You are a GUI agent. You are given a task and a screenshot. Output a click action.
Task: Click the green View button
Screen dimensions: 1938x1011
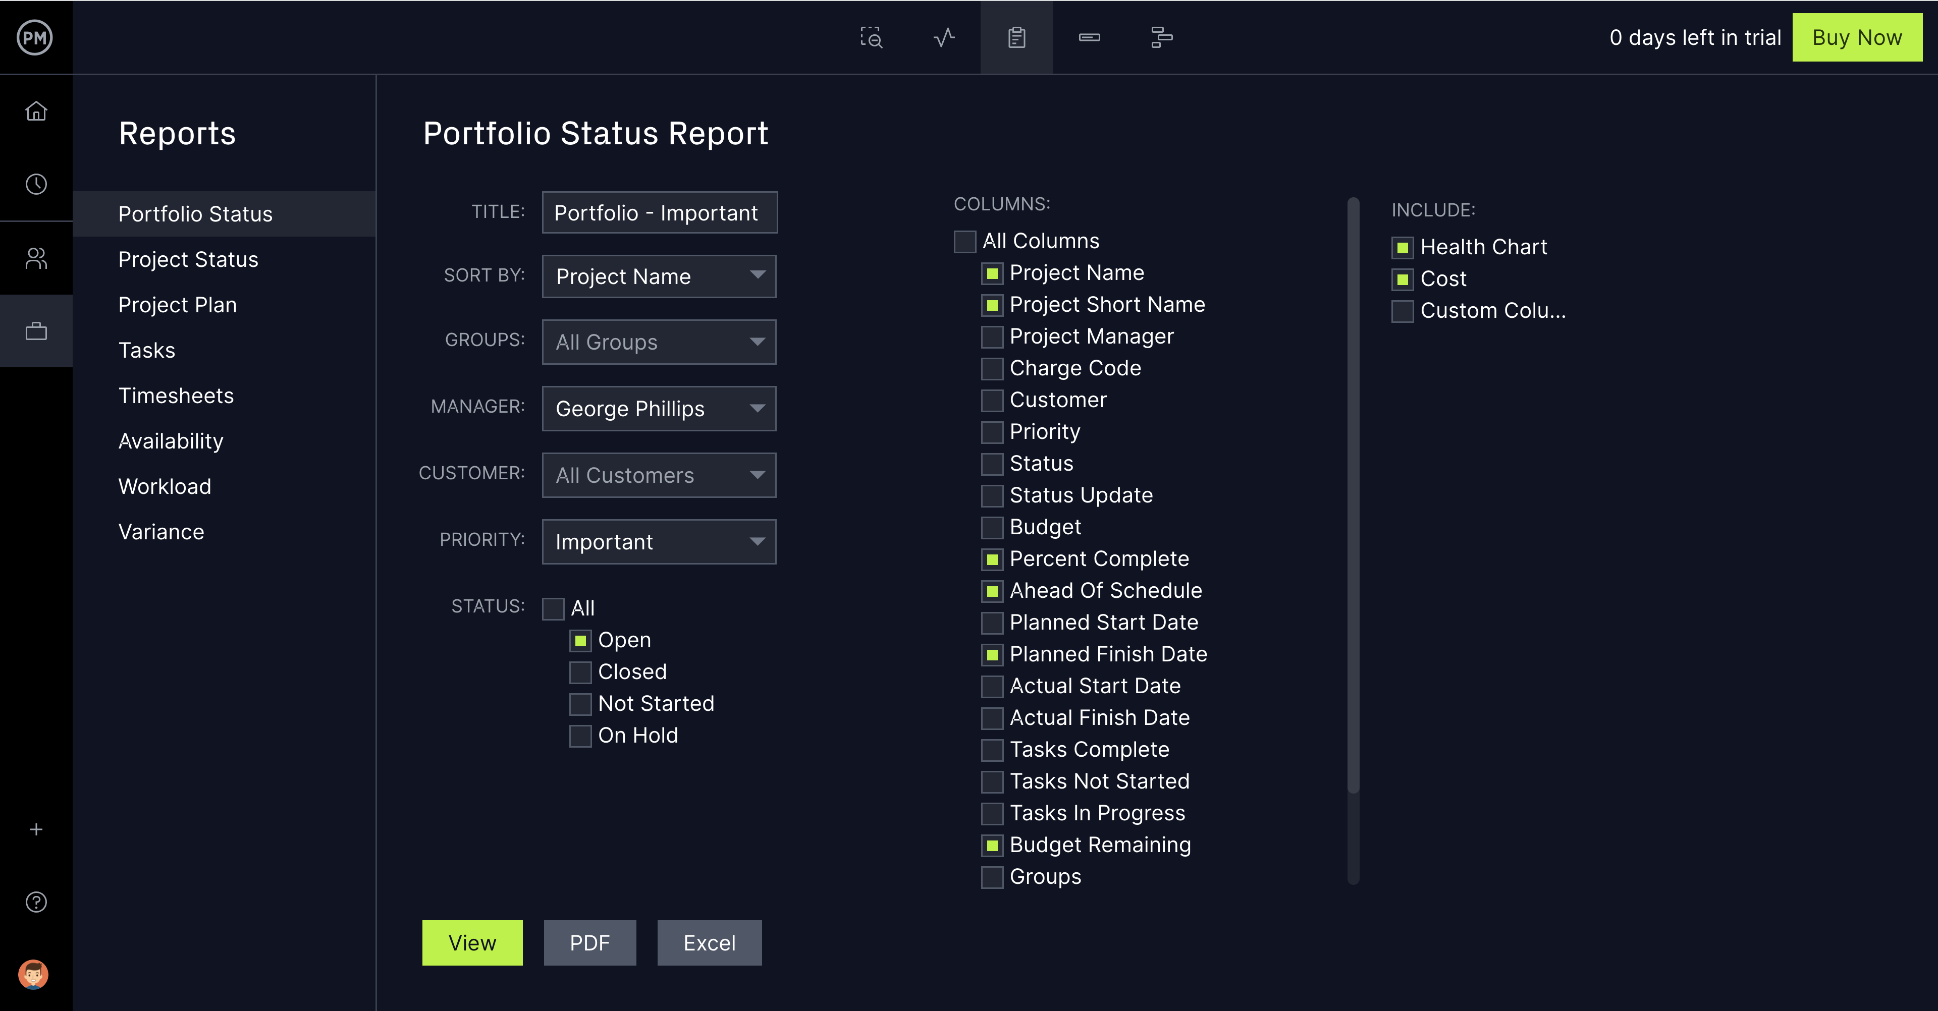472,942
